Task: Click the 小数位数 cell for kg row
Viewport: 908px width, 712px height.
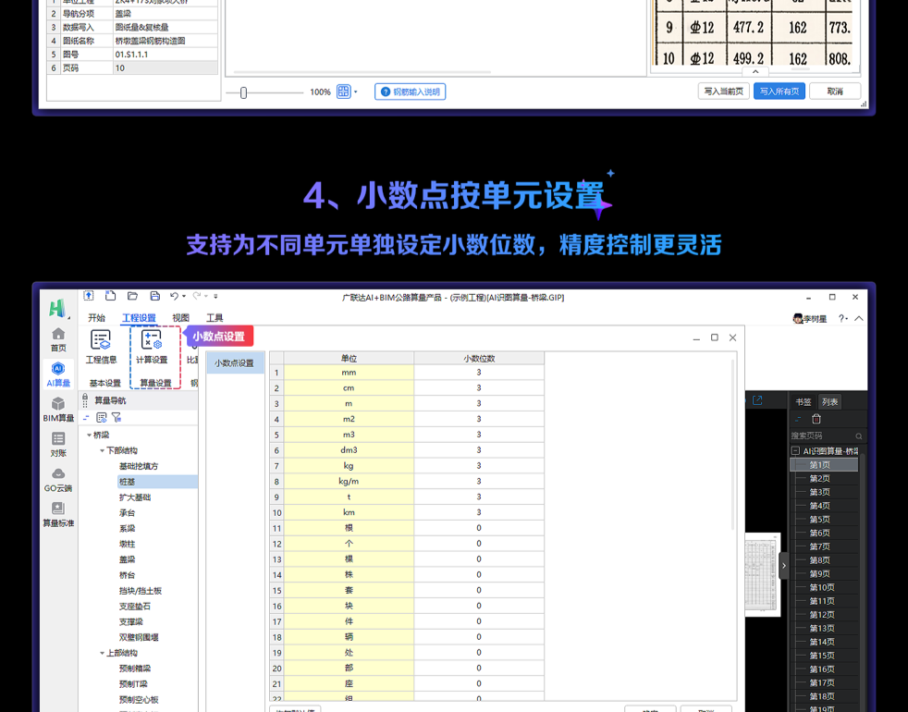Action: [479, 465]
